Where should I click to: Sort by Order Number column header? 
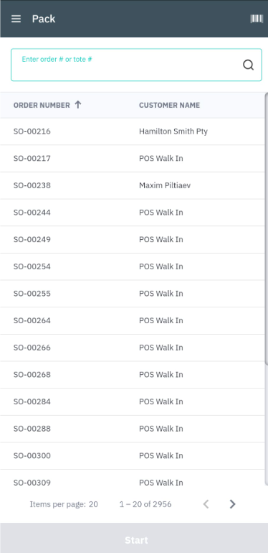point(42,105)
